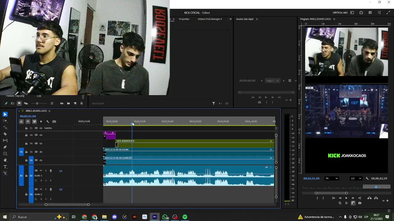The height and width of the screenshot is (221, 394).
Task: Go to Out point in Program monitor
Action: click(x=360, y=198)
